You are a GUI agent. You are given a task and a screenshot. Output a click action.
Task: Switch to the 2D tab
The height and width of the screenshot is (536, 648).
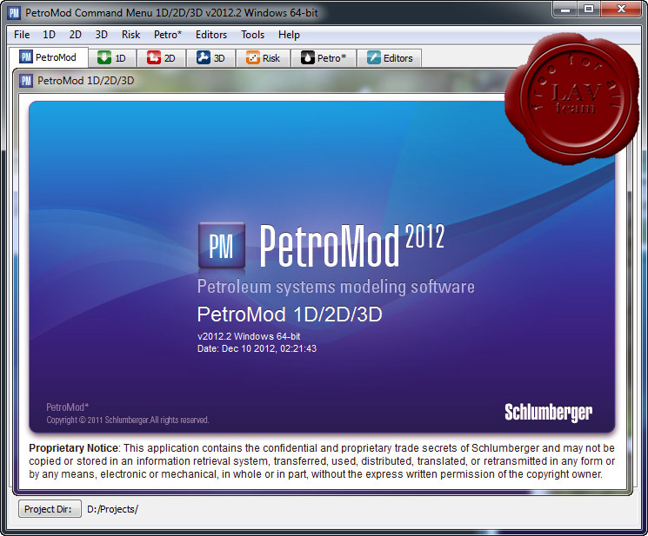coord(161,58)
